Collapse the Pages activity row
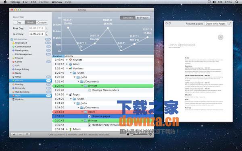 [67, 95]
